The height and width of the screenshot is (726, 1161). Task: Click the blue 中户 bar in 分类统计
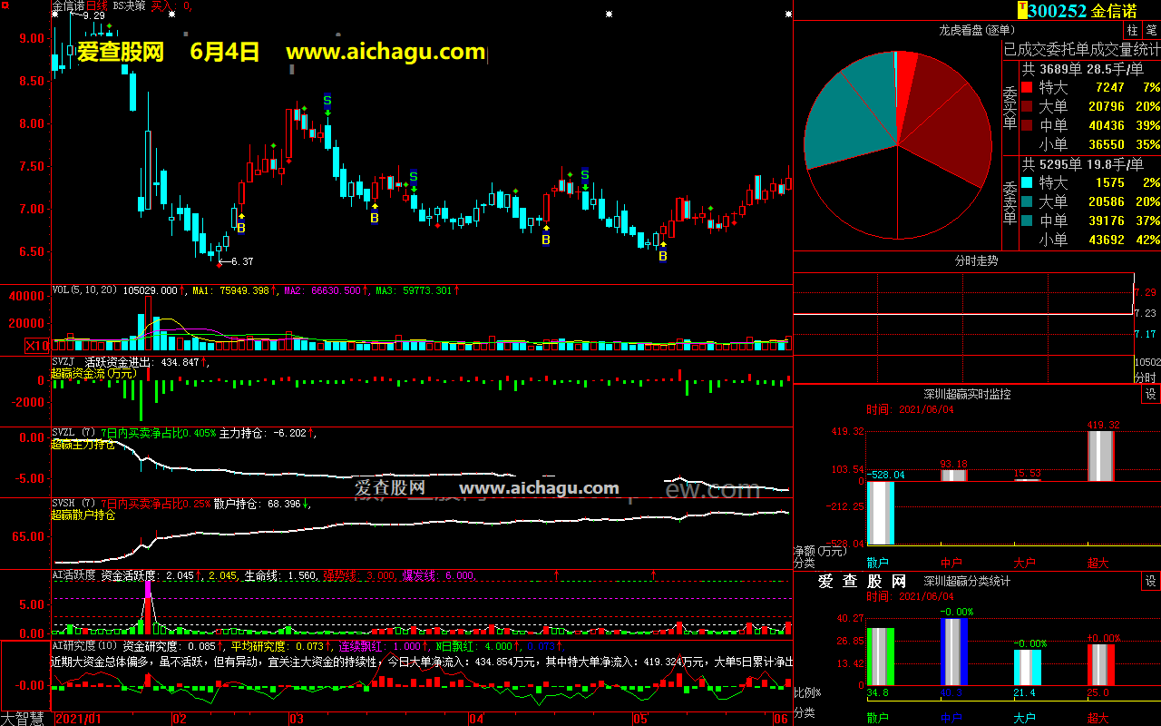tap(954, 652)
